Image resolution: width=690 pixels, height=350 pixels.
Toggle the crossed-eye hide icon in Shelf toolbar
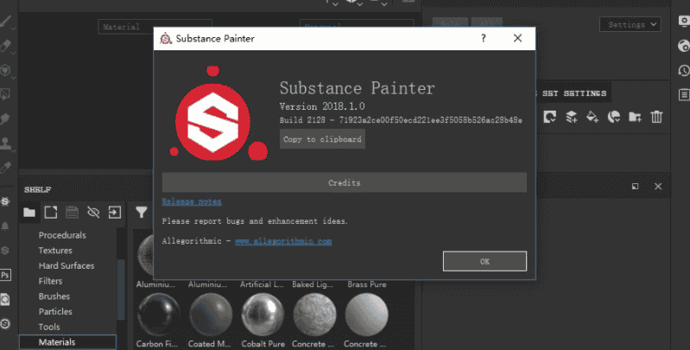click(x=93, y=213)
